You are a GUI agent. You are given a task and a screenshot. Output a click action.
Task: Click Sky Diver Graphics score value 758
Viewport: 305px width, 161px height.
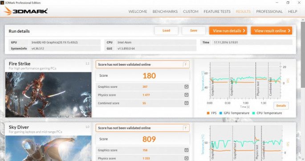[145, 150]
